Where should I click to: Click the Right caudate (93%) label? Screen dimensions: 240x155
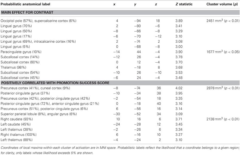click(x=17, y=119)
